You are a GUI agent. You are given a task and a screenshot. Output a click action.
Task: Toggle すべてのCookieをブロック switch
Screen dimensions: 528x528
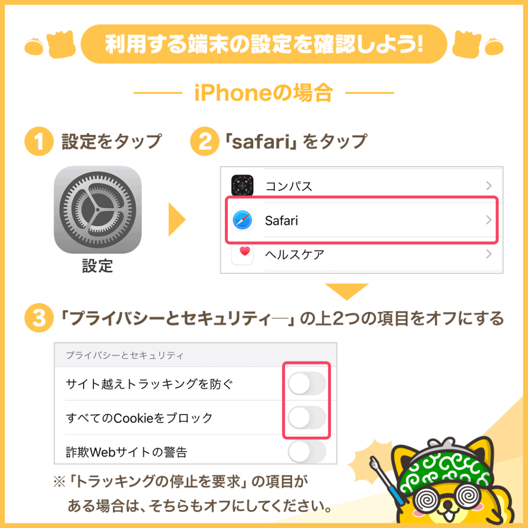click(x=307, y=418)
